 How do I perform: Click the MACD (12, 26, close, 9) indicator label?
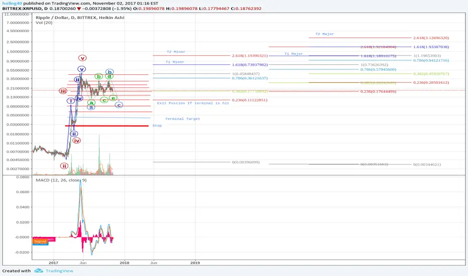[x=61, y=180]
